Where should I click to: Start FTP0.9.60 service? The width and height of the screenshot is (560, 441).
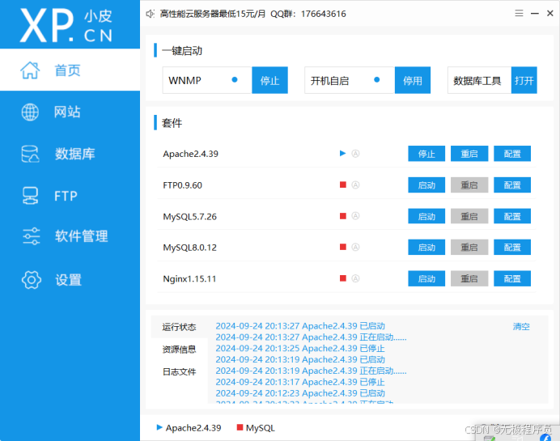pyautogui.click(x=426, y=185)
